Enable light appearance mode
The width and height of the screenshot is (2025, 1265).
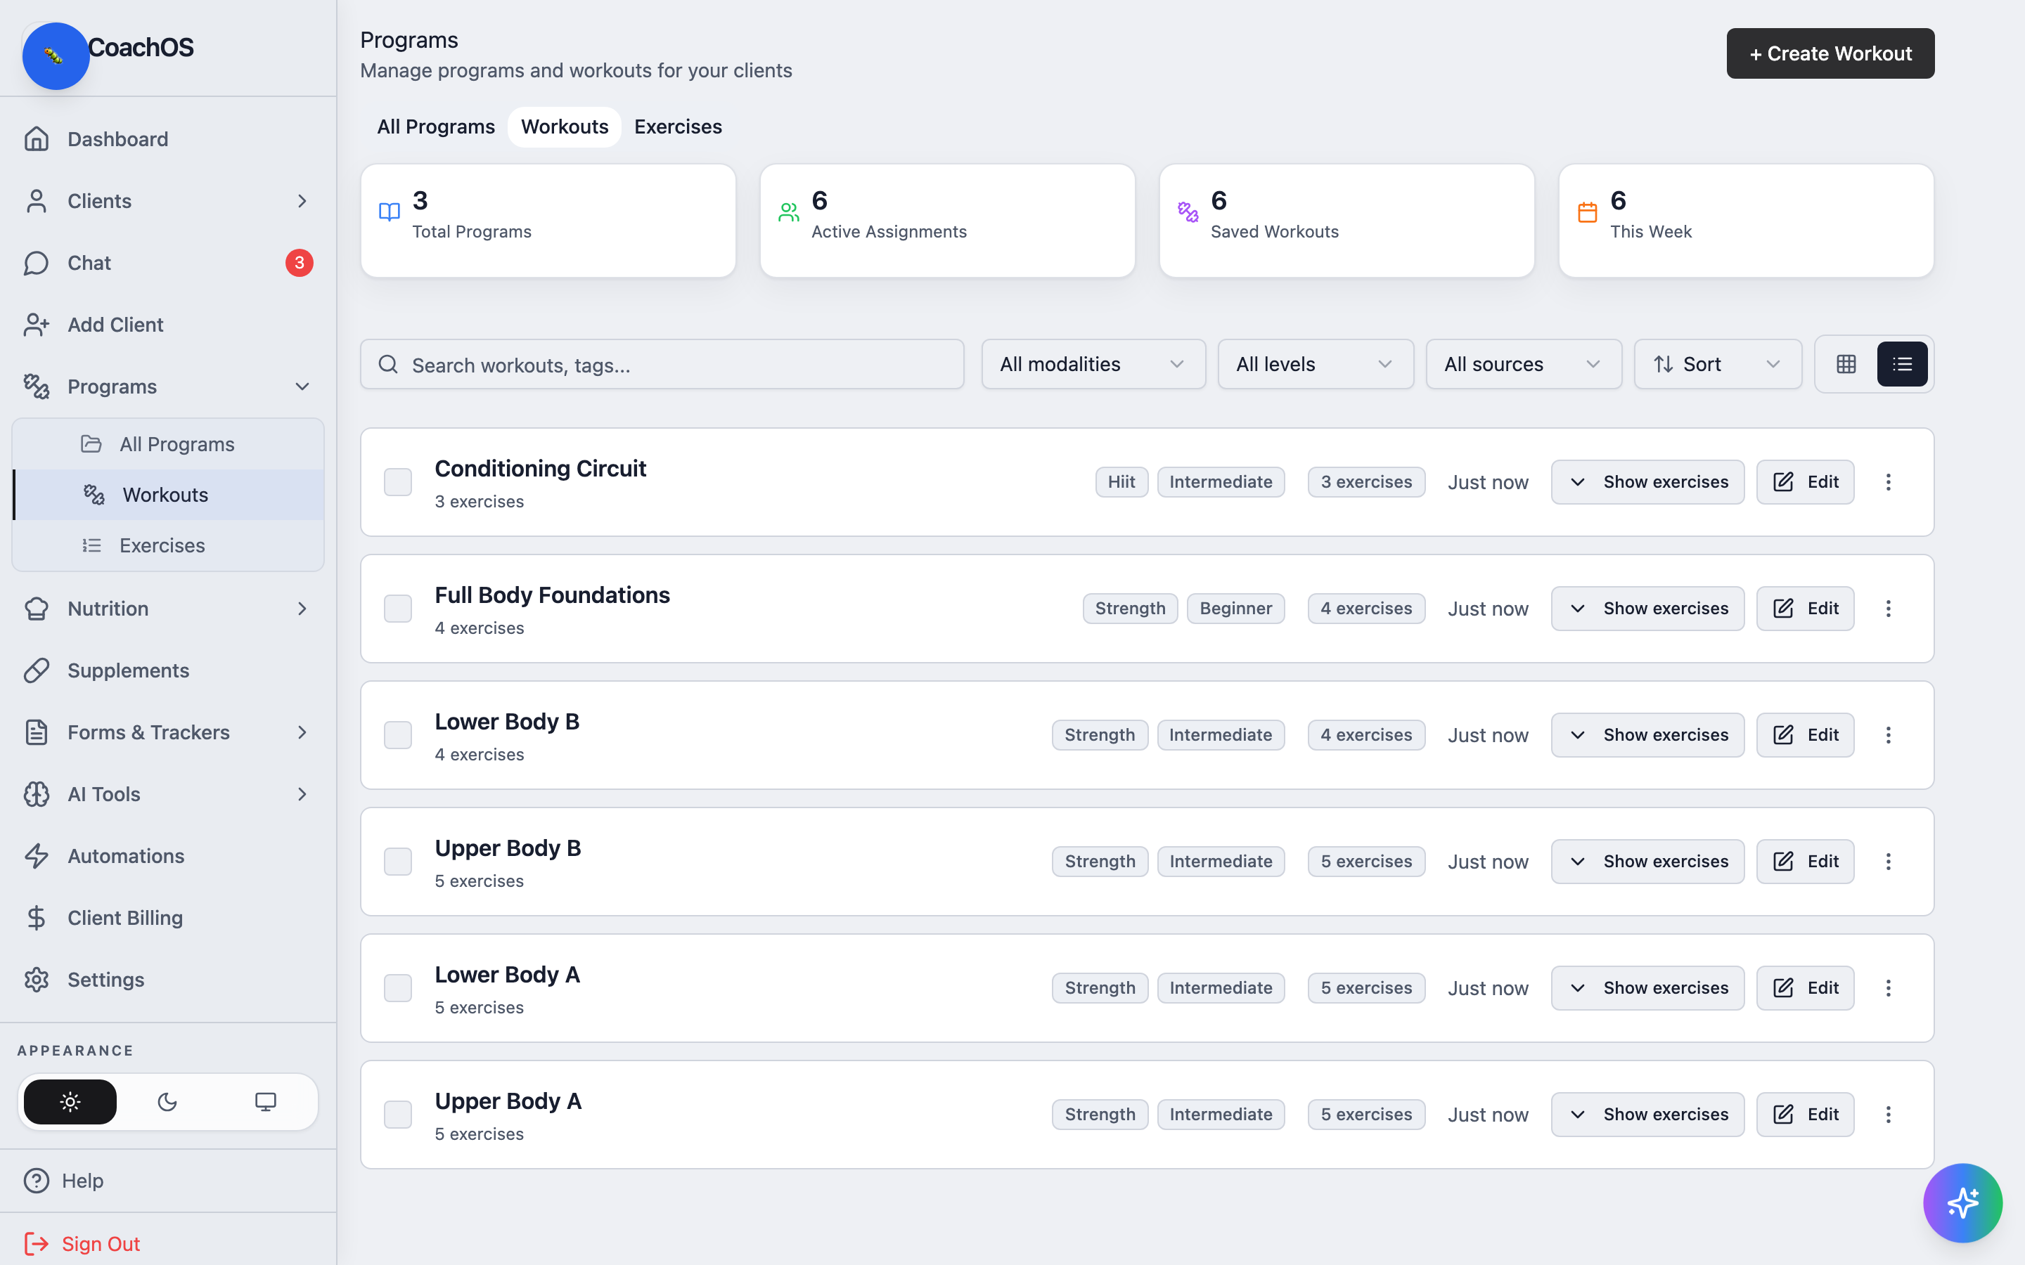70,1102
